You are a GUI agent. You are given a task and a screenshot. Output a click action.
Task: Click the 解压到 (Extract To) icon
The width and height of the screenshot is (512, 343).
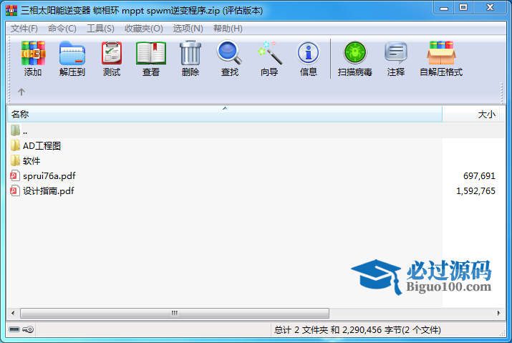[72, 53]
